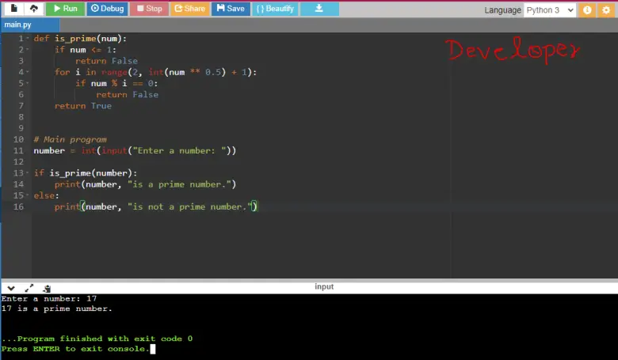Click the Share button
Viewport: 618px width, 360px height.
(189, 9)
